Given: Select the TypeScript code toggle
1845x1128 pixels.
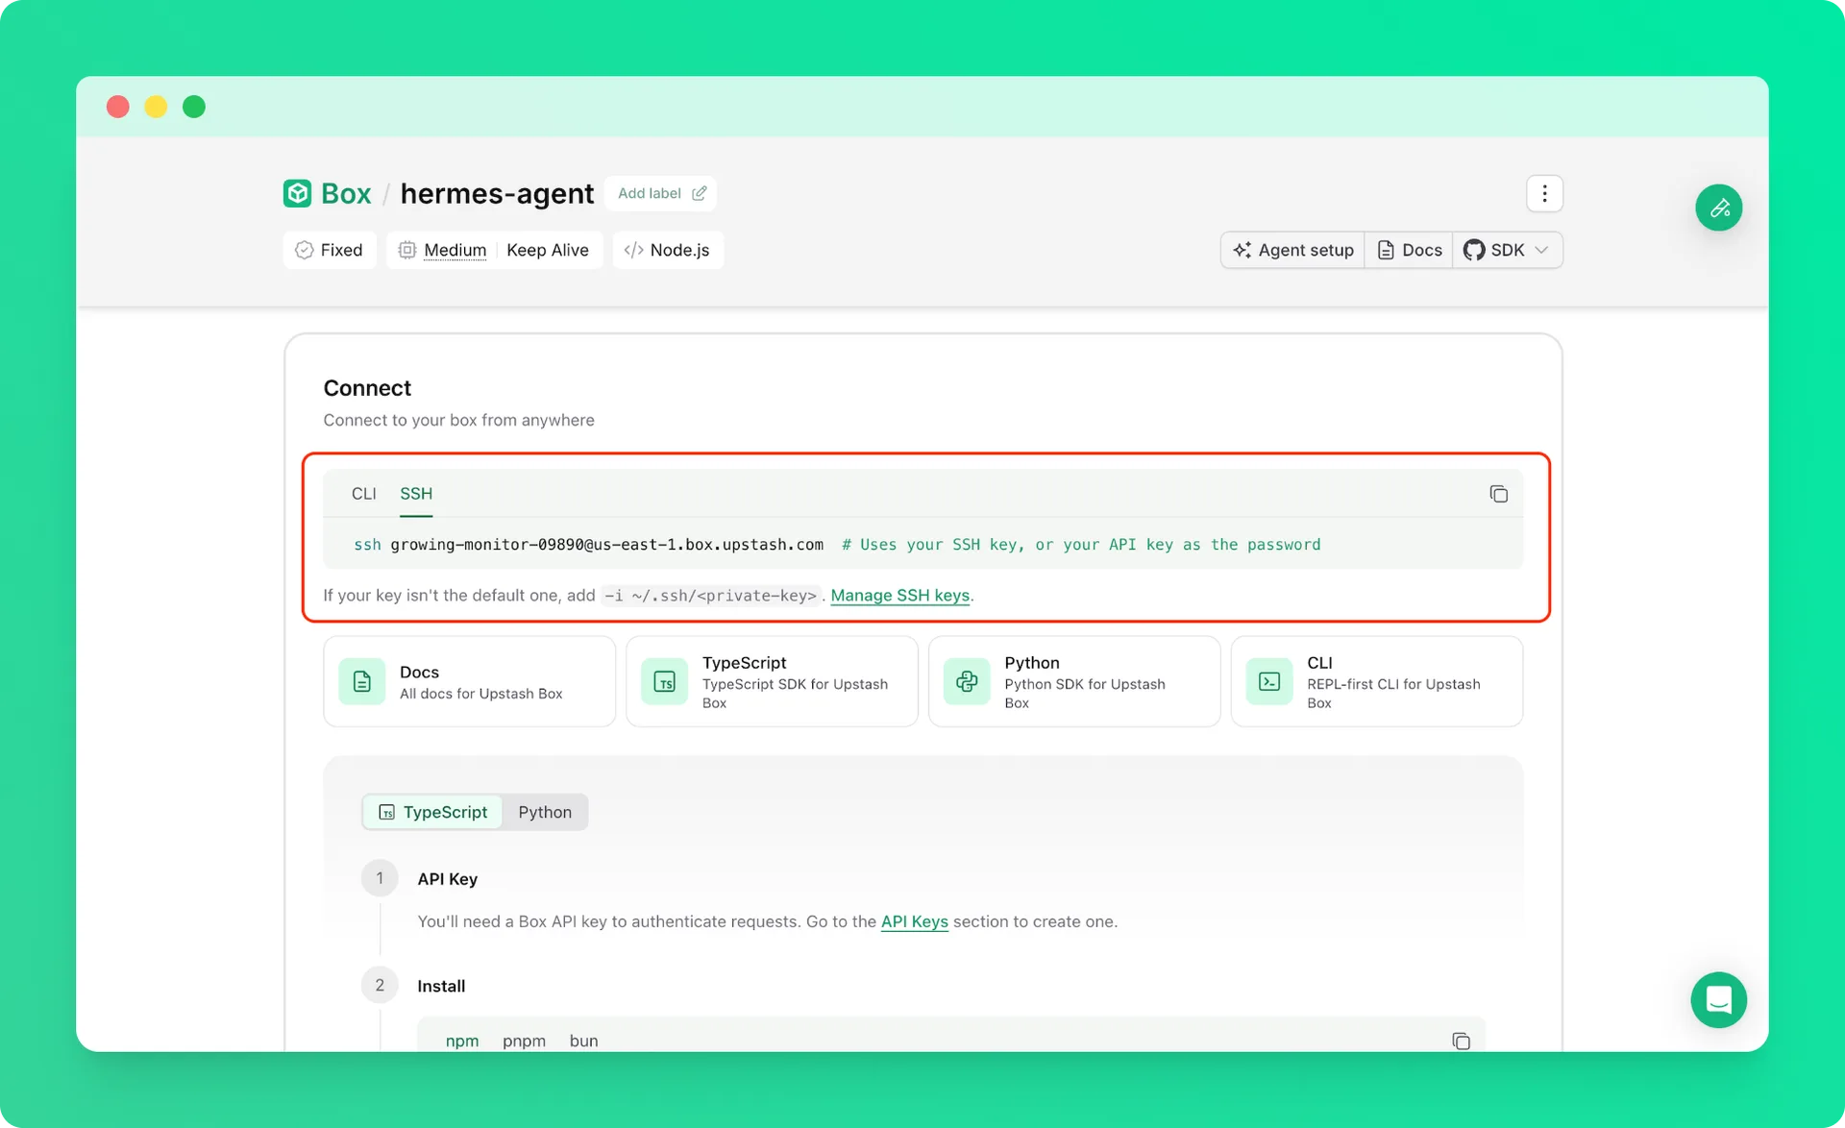Looking at the screenshot, I should (x=432, y=812).
